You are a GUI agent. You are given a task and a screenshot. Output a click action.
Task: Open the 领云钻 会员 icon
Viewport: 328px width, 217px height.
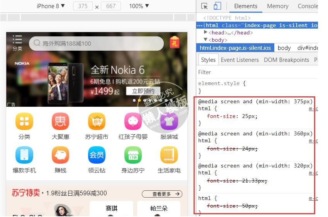[x=97, y=155]
